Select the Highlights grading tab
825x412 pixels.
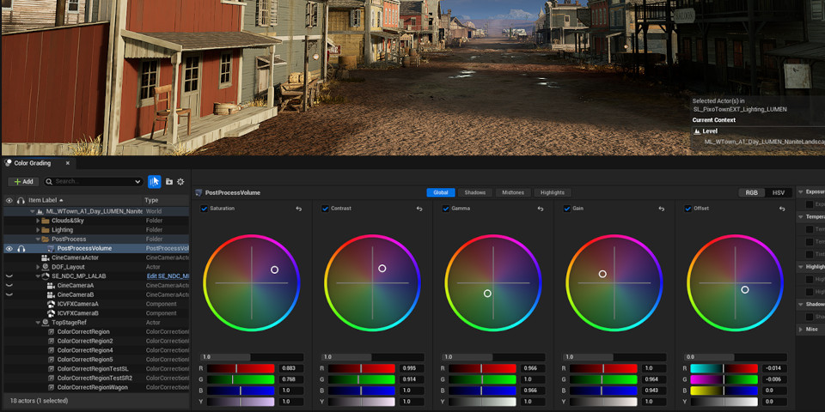(x=552, y=193)
